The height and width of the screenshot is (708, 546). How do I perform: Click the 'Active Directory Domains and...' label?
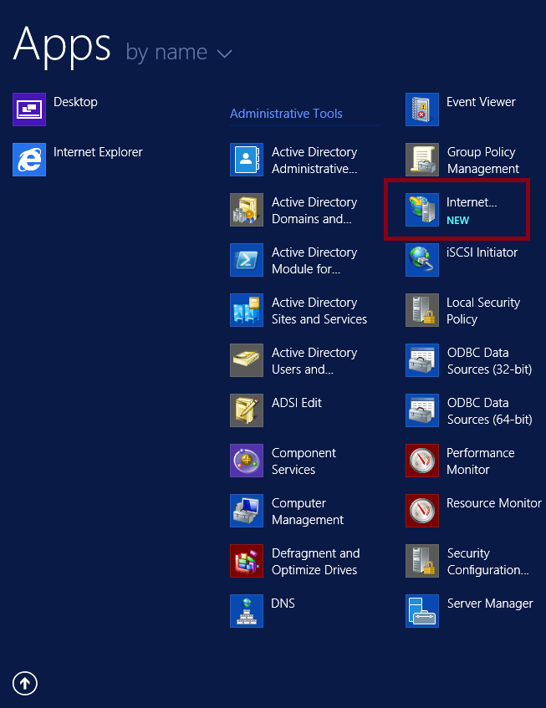click(314, 211)
